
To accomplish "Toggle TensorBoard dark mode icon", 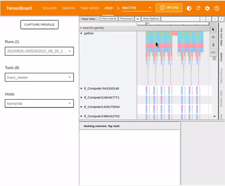I will 189,8.
